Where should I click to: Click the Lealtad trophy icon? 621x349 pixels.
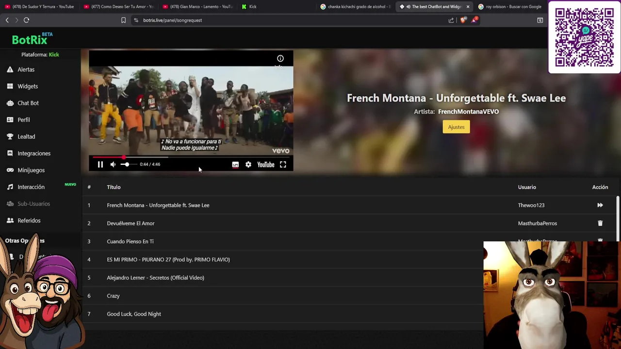pyautogui.click(x=10, y=137)
